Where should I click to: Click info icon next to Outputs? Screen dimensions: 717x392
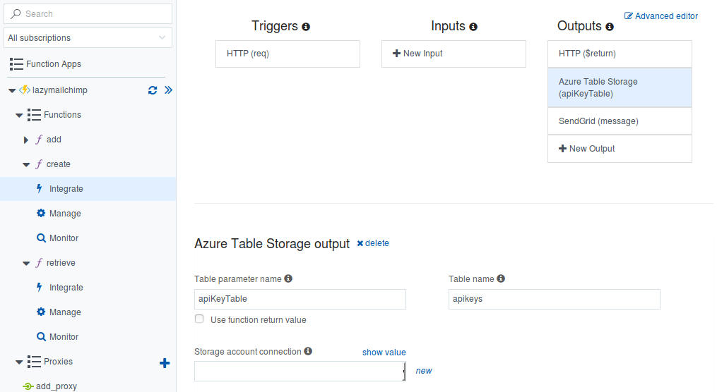(610, 27)
